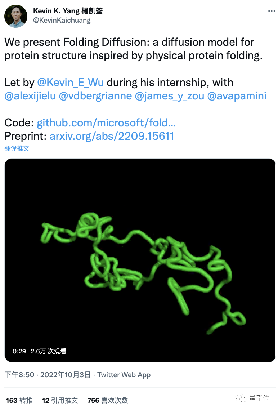View the 756 喜欢次数 likes list

[x=107, y=400]
